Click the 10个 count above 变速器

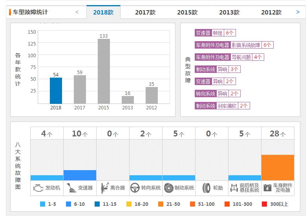[80, 134]
